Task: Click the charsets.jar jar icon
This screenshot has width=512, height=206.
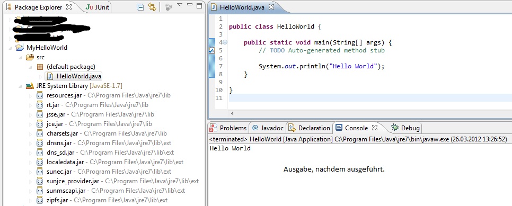Action: [x=40, y=133]
